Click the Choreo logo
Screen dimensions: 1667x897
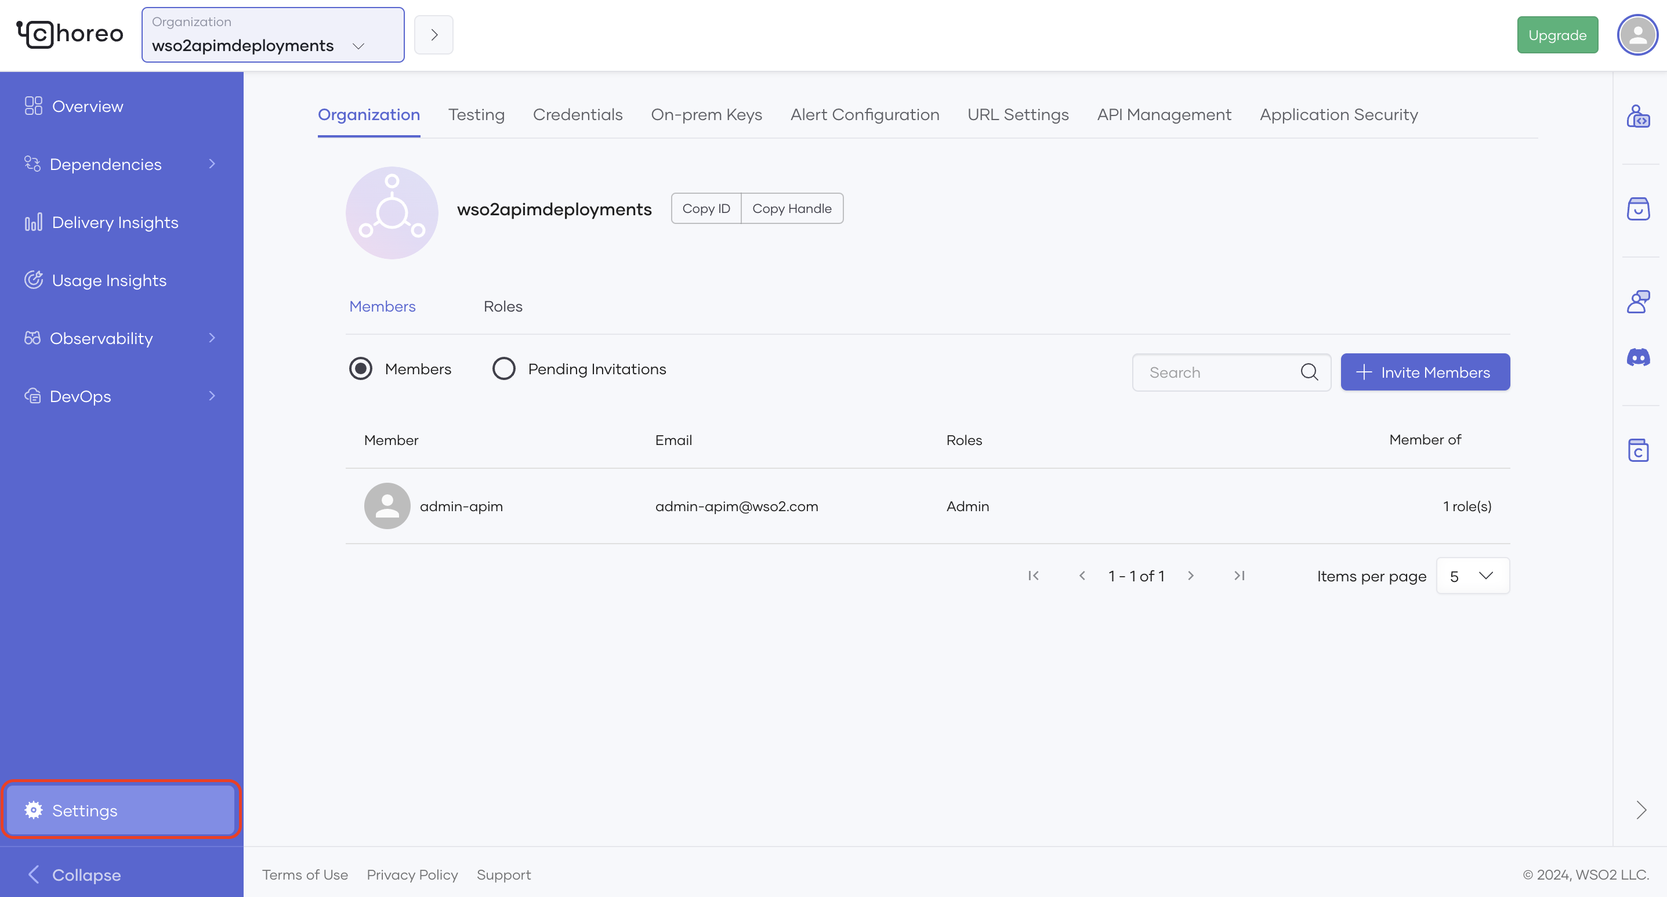[70, 34]
